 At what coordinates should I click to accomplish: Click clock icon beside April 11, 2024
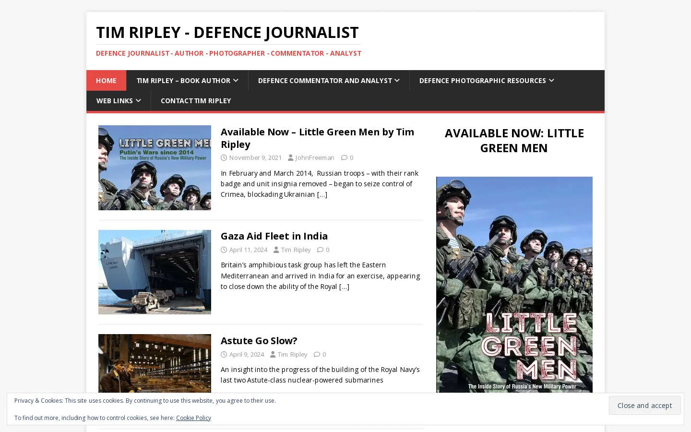tap(224, 250)
